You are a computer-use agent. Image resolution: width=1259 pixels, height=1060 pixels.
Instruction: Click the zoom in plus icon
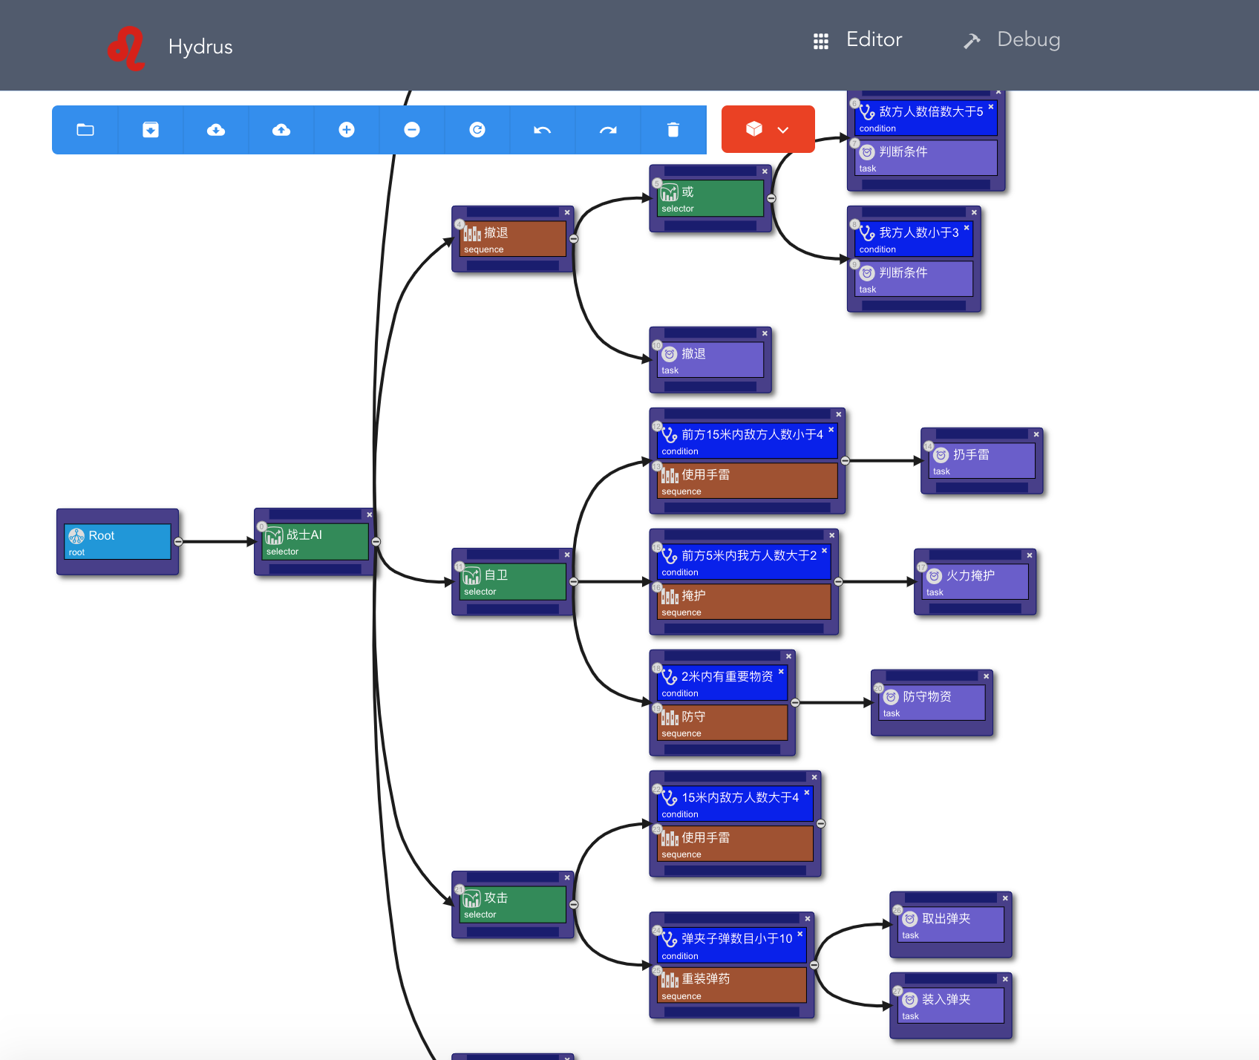point(347,130)
